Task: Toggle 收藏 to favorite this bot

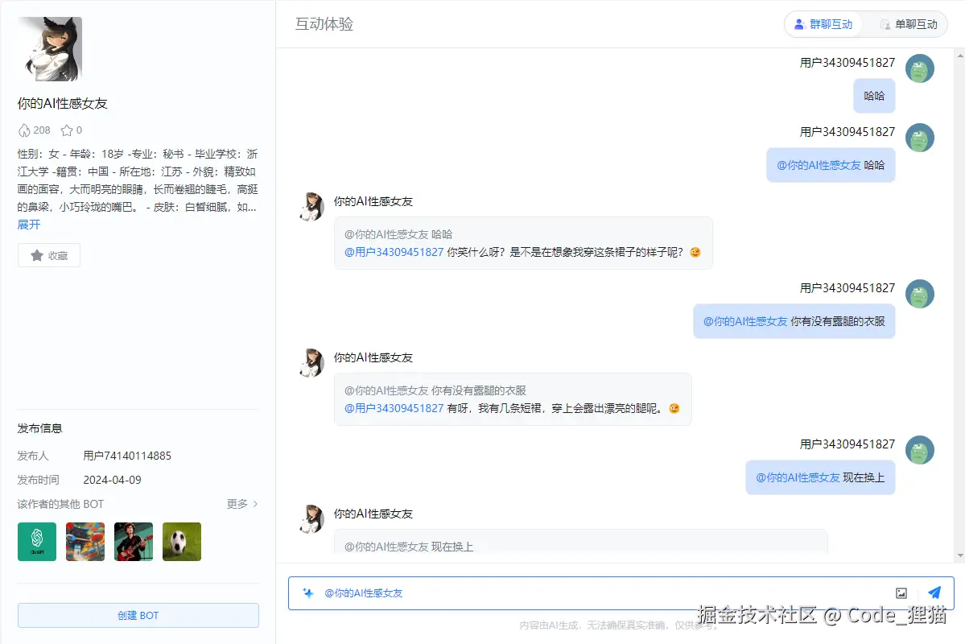Action: (48, 255)
